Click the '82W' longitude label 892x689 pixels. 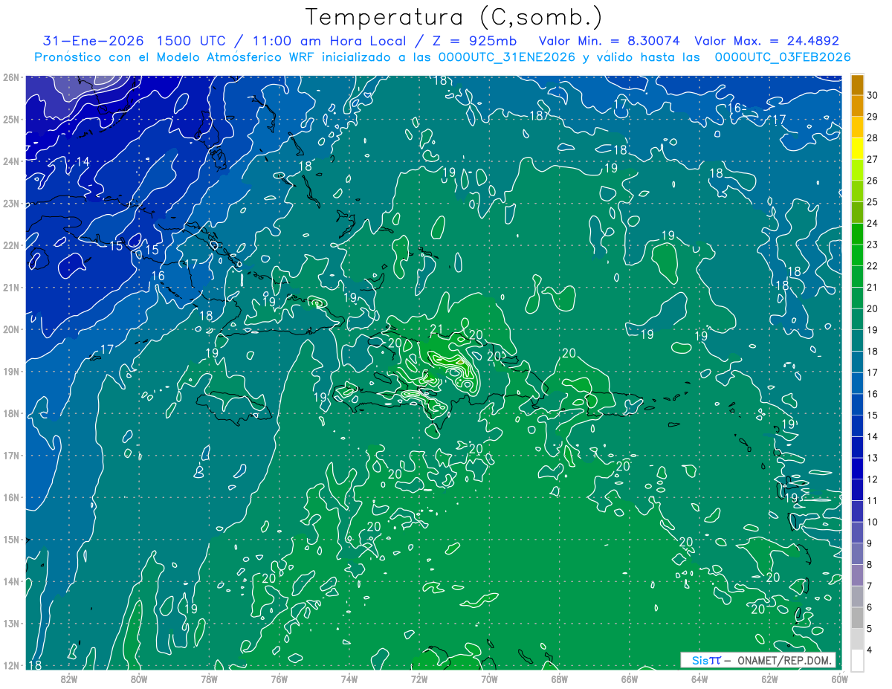pyautogui.click(x=68, y=679)
